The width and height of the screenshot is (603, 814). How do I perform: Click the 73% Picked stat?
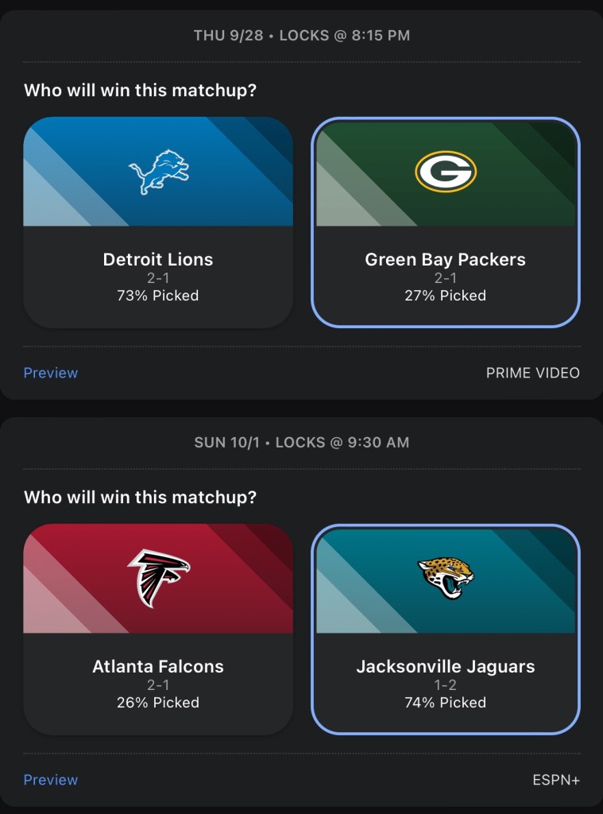pos(158,296)
